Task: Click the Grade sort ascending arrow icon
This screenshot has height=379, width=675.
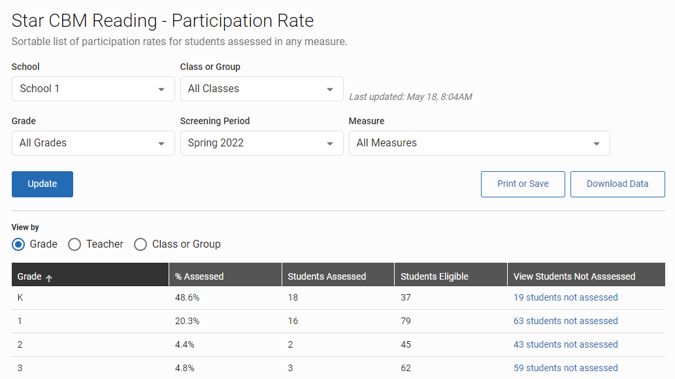Action: click(x=49, y=278)
